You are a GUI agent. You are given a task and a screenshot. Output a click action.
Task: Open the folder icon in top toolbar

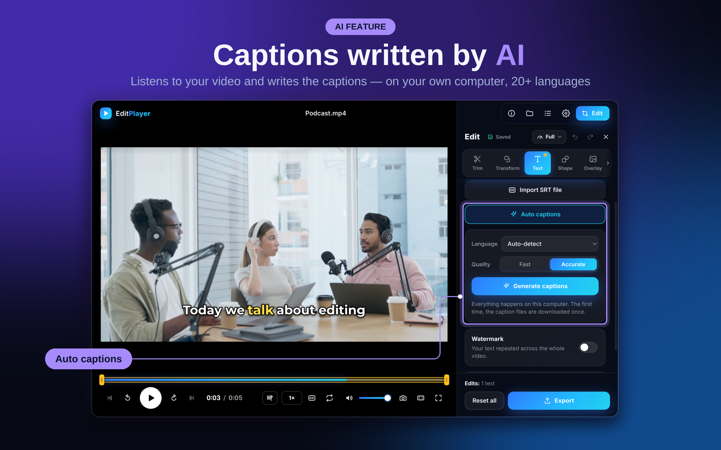[529, 113]
